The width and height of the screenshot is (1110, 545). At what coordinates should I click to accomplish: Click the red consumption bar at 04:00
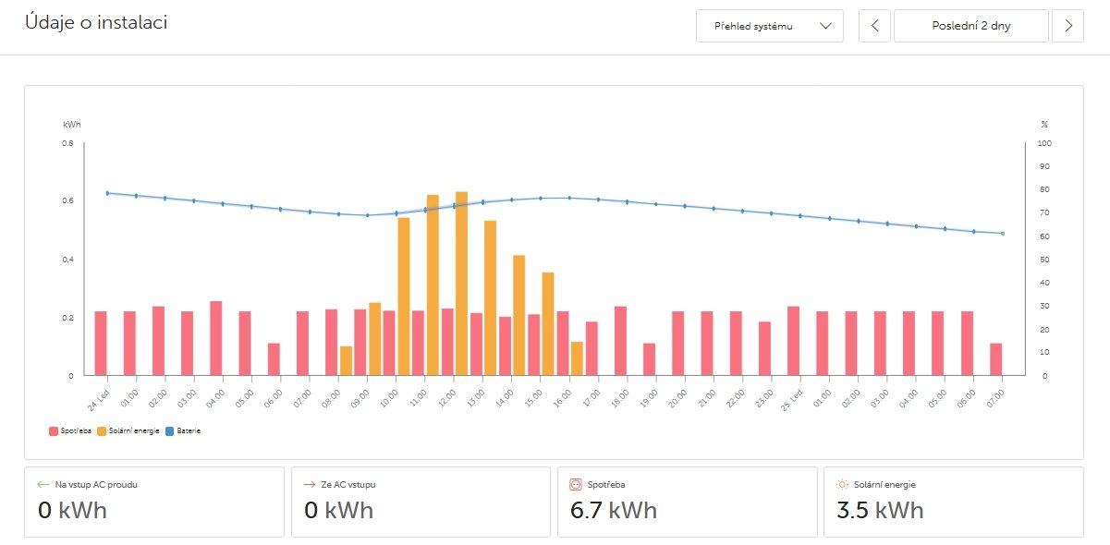tap(216, 338)
